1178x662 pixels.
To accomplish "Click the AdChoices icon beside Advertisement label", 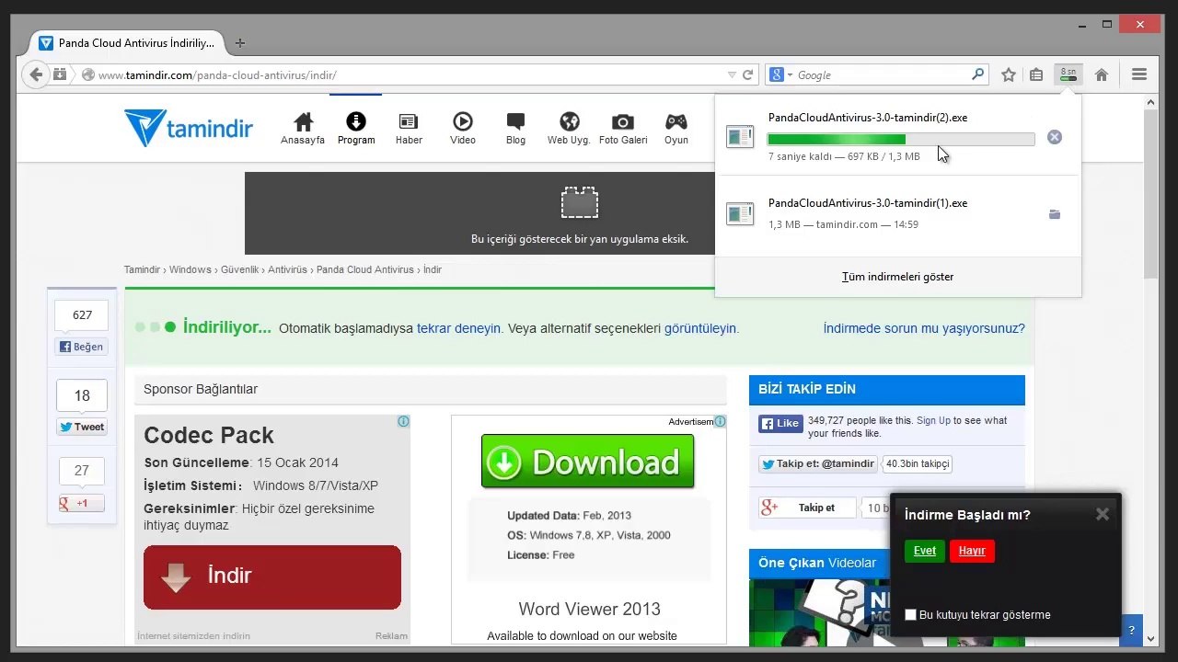I will pos(720,421).
